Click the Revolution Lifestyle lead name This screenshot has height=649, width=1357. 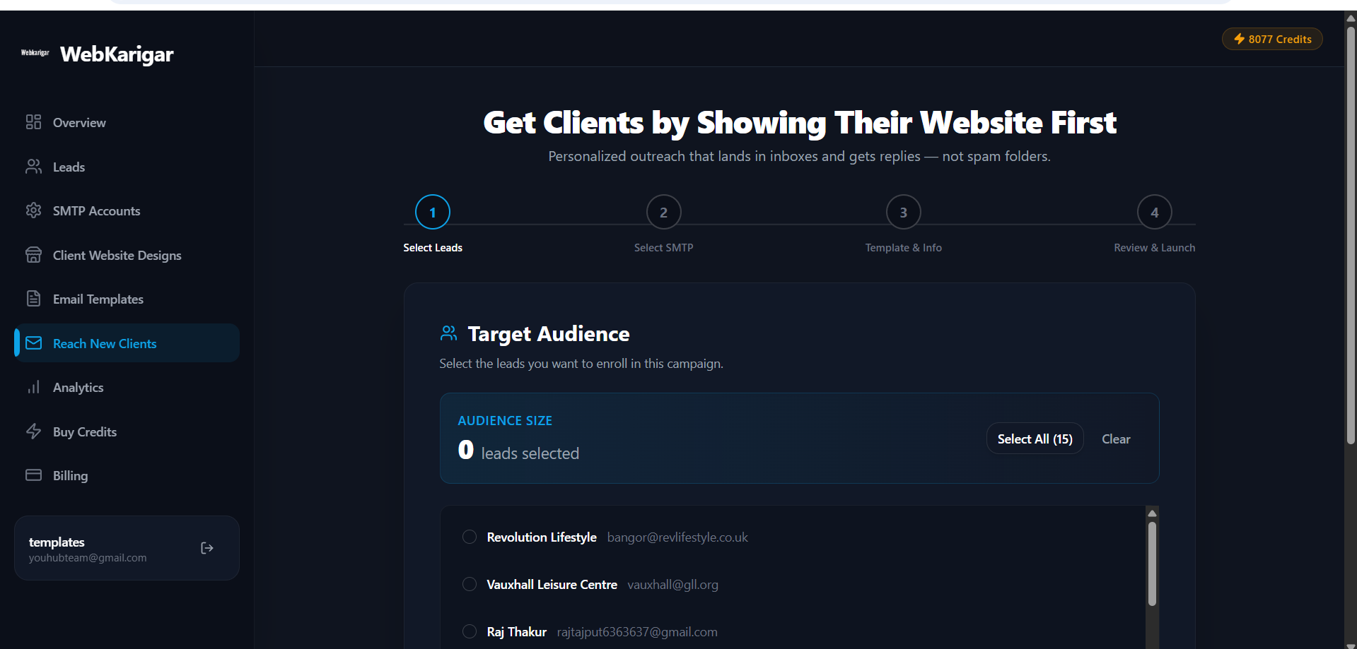click(x=542, y=537)
